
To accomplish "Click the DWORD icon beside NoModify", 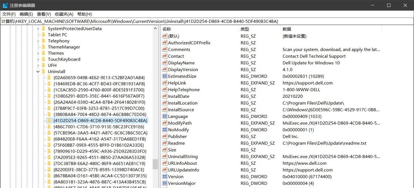I will (x=165, y=130).
